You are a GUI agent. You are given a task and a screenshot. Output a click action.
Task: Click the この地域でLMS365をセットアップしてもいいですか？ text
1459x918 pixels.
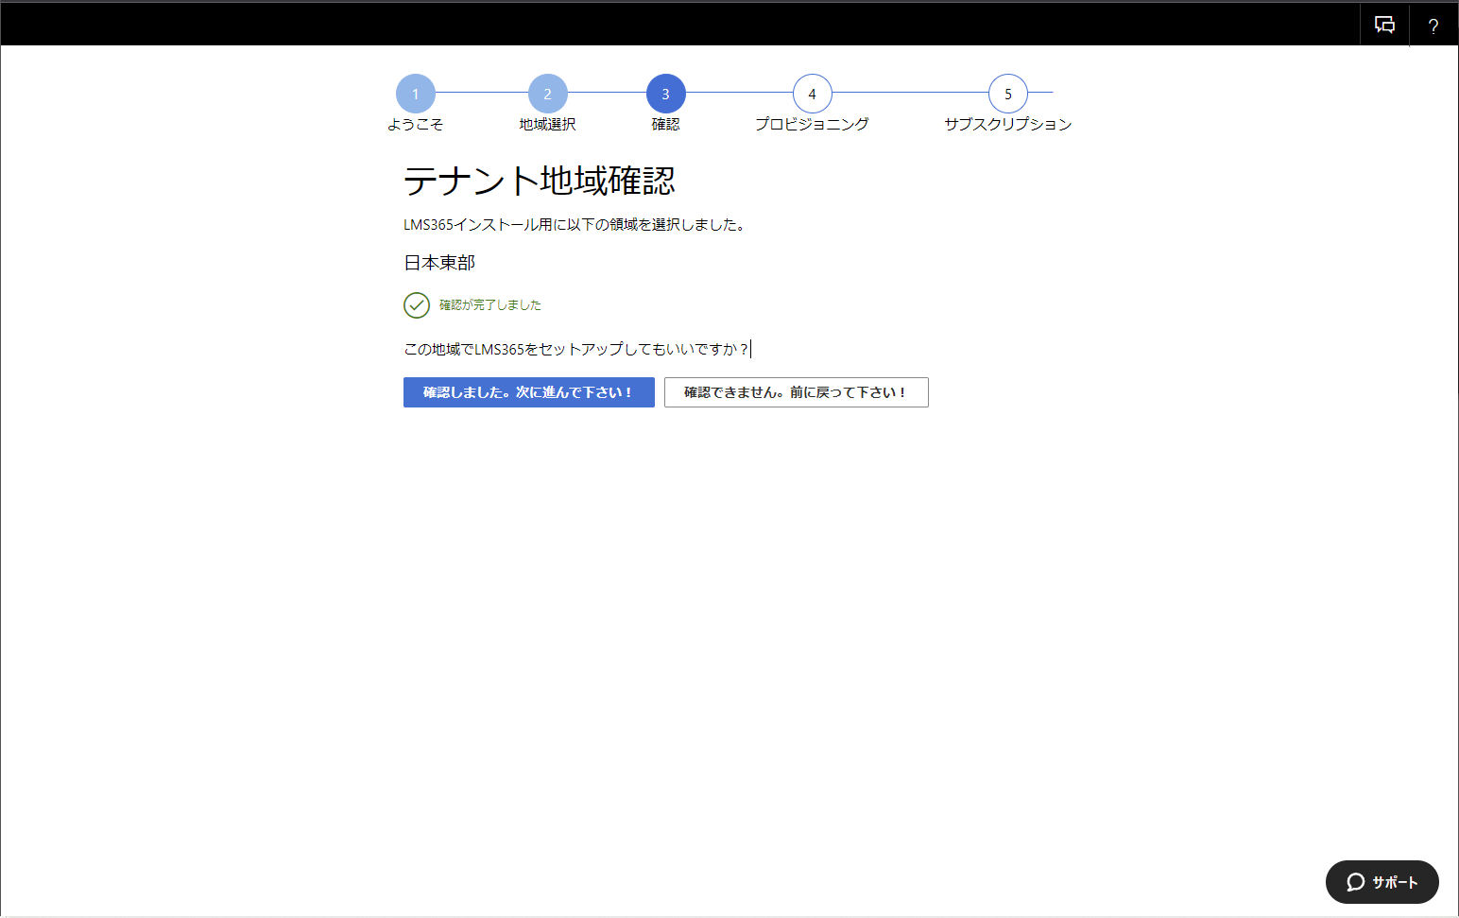[576, 349]
